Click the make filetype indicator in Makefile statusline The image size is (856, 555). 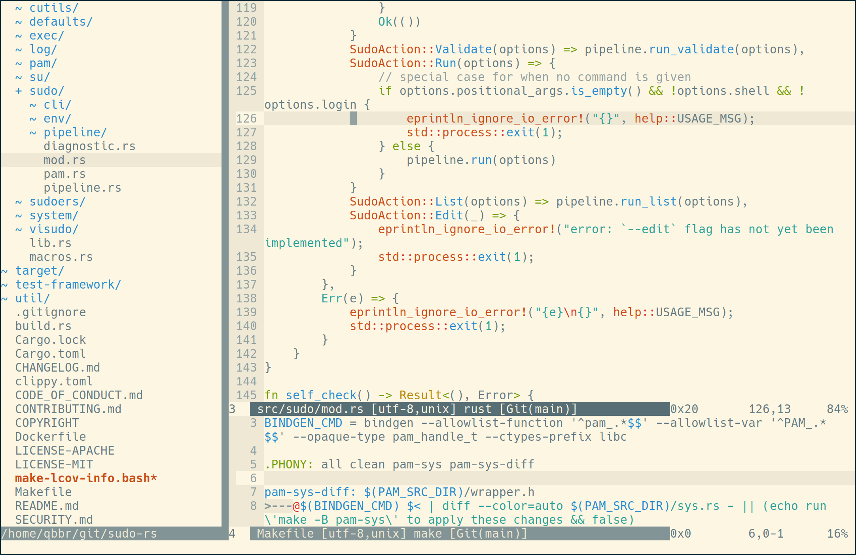(429, 533)
